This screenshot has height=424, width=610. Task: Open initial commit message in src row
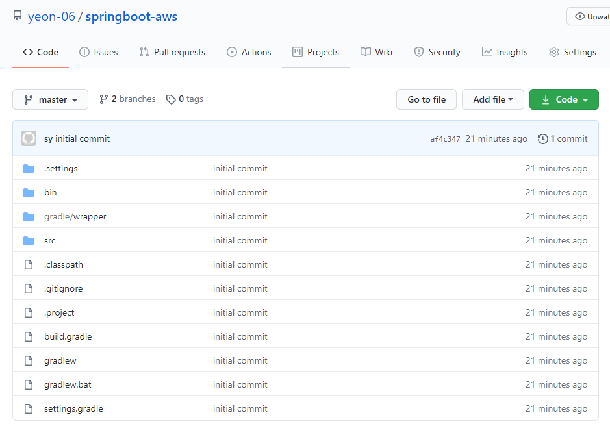pyautogui.click(x=240, y=240)
